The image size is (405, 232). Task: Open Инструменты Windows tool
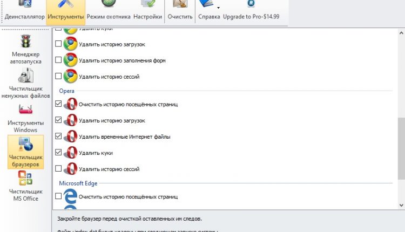25,118
